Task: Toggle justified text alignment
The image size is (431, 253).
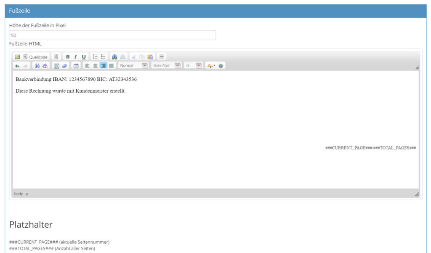Action: pyautogui.click(x=111, y=66)
